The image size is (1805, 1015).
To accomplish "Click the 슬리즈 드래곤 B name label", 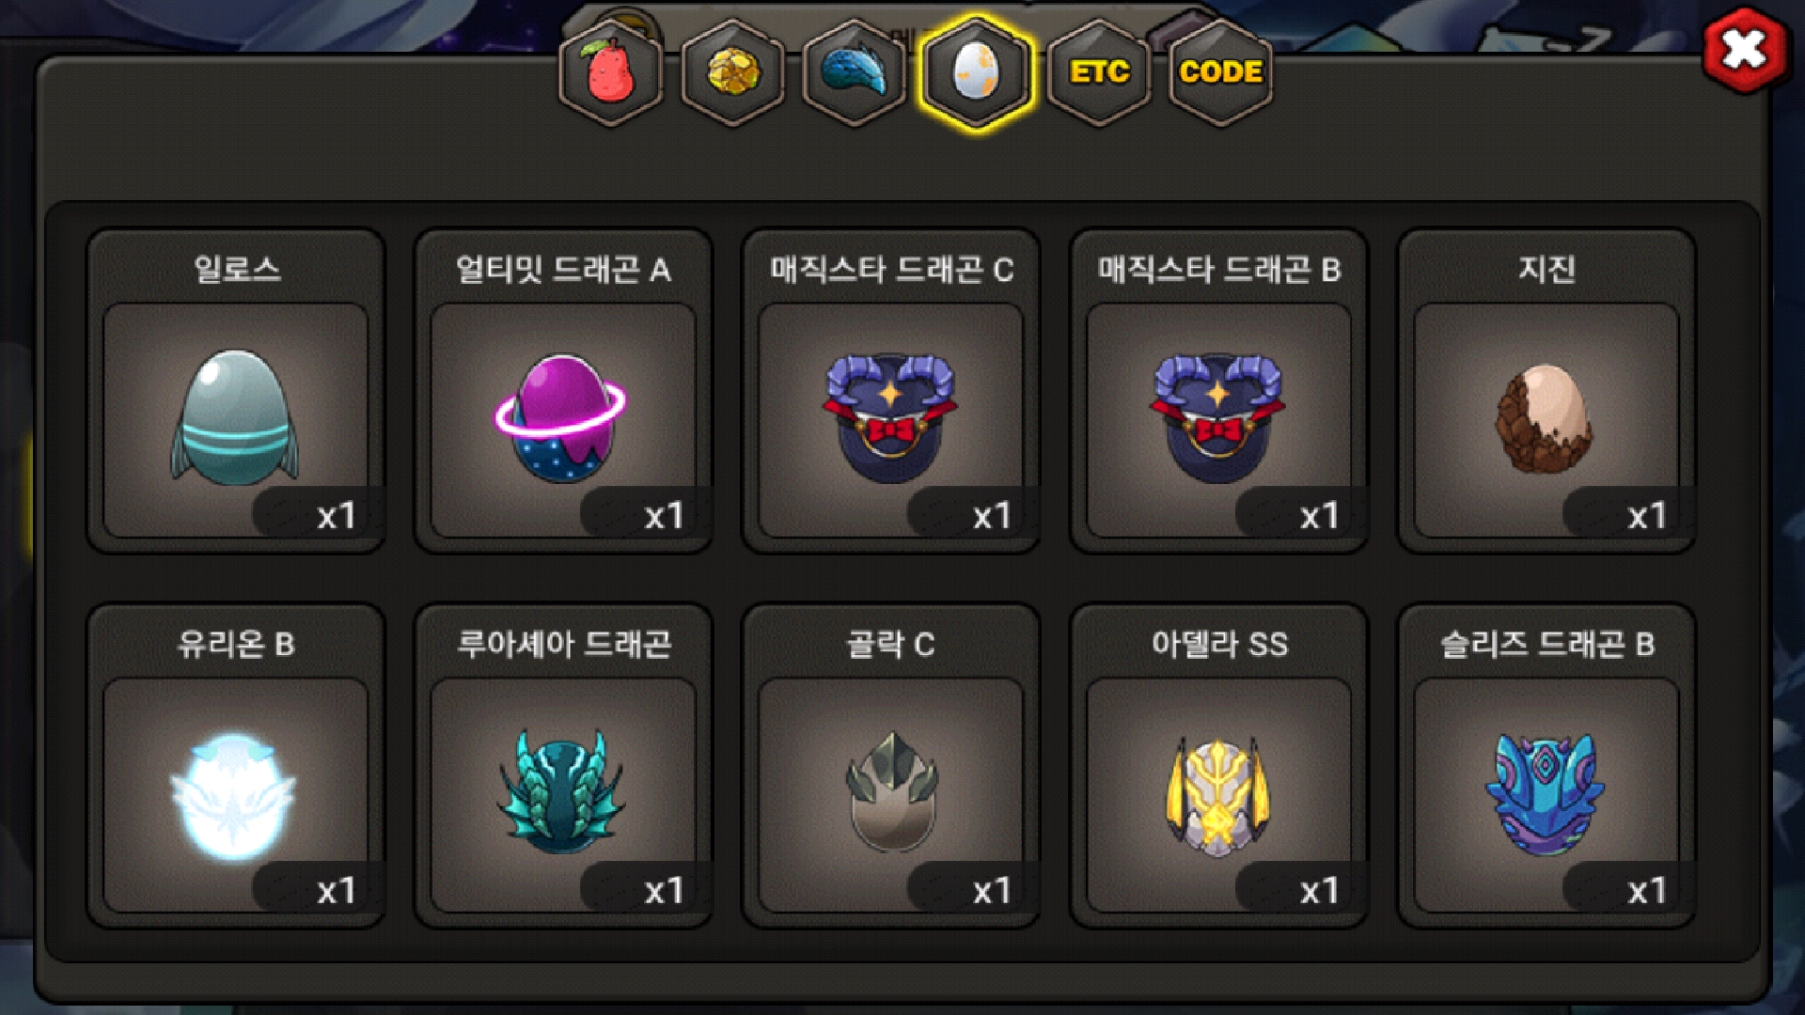I will 1546,644.
